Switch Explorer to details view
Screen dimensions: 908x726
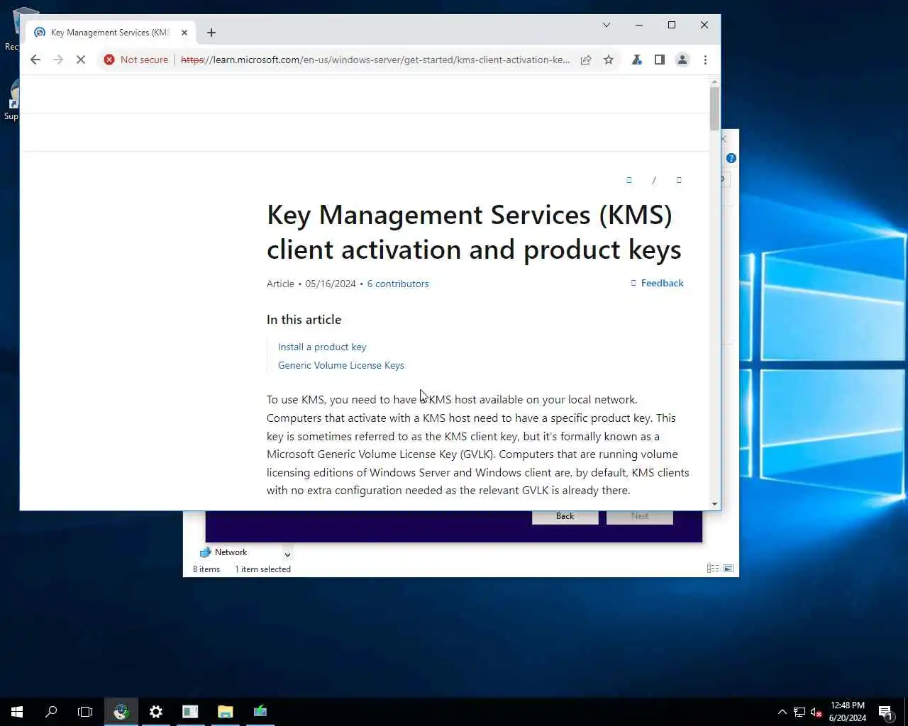(x=713, y=569)
